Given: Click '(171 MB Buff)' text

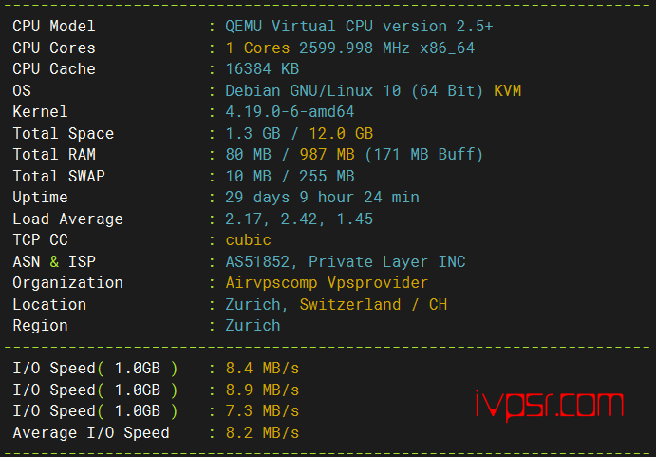Looking at the screenshot, I should coord(424,155).
